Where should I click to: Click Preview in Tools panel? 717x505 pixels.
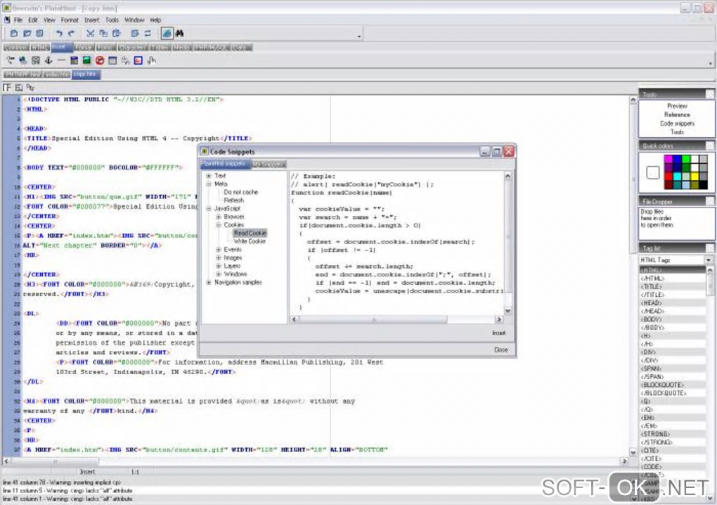[x=677, y=106]
